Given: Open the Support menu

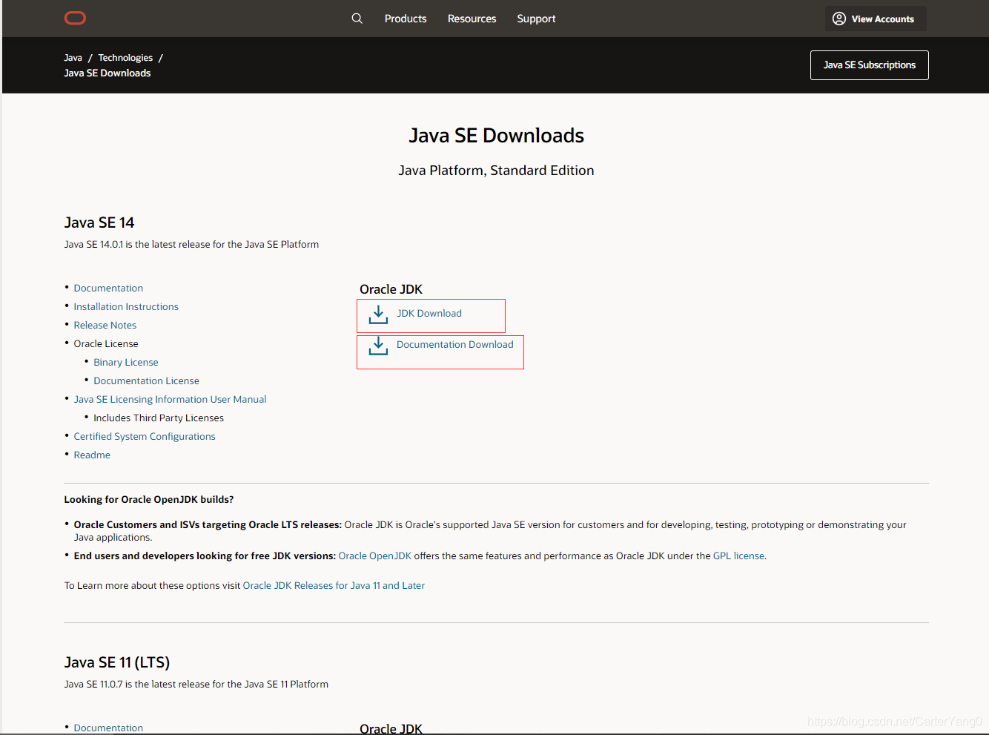Looking at the screenshot, I should [x=536, y=19].
